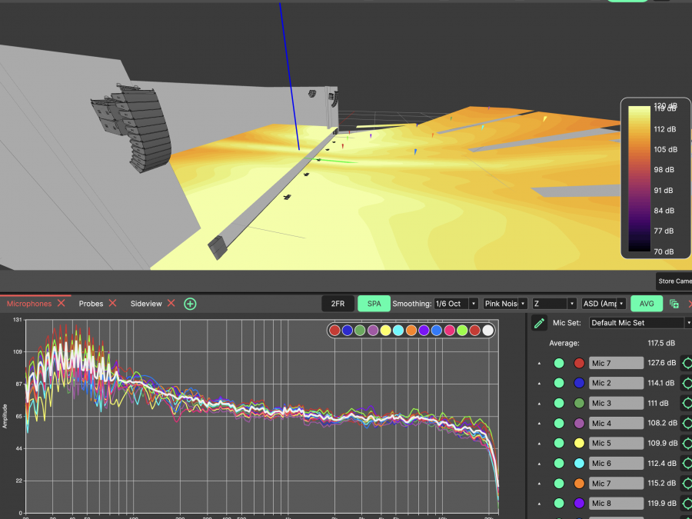Open the Pink Noise signal dropdown
Viewport: 692px width, 519px height.
tap(505, 304)
